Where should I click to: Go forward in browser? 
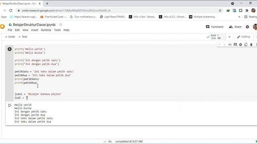[x=4, y=10]
